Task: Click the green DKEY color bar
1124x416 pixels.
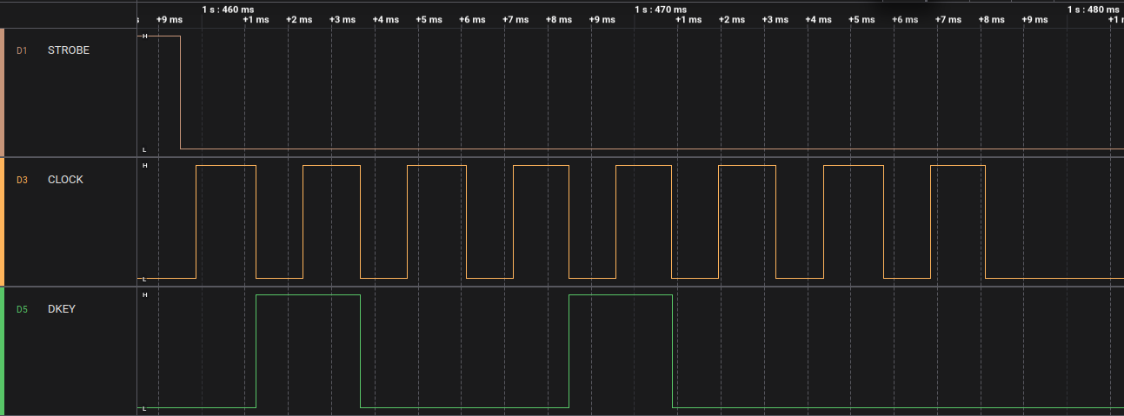Action: 3,351
